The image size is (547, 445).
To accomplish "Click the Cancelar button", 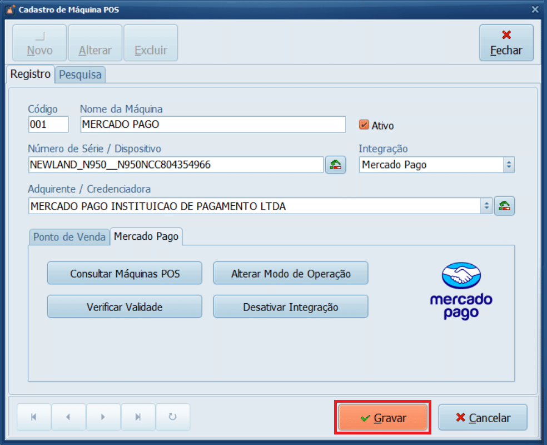I will [483, 418].
